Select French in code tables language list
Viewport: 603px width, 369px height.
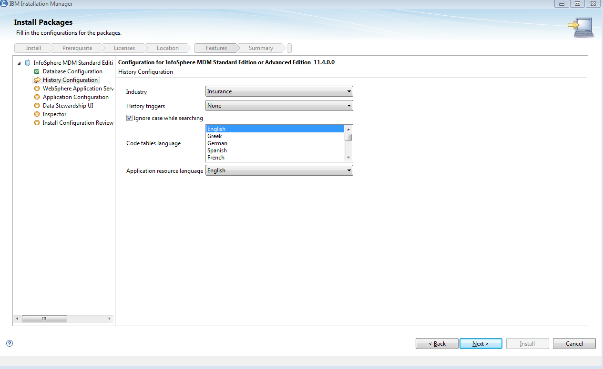275,158
